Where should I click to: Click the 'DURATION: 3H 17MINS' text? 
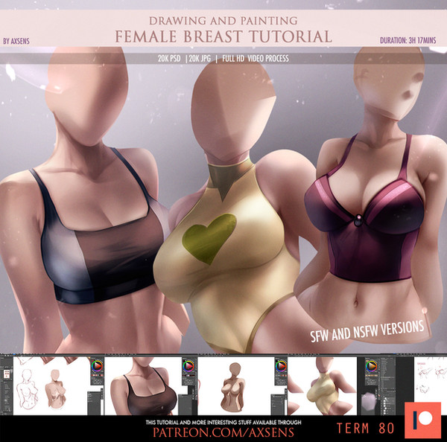pos(408,40)
